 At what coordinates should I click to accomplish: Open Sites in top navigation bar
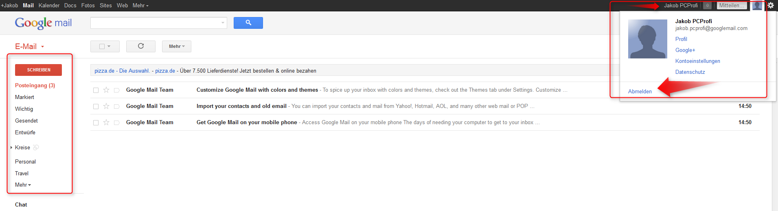point(106,5)
